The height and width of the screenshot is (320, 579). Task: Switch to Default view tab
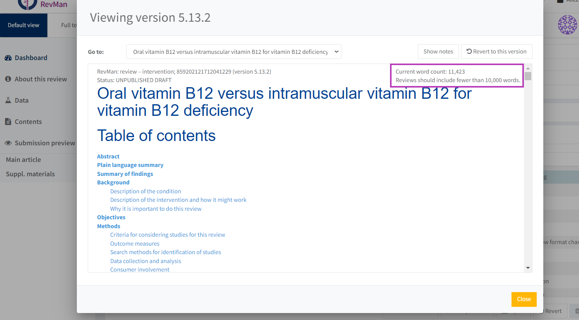click(24, 25)
